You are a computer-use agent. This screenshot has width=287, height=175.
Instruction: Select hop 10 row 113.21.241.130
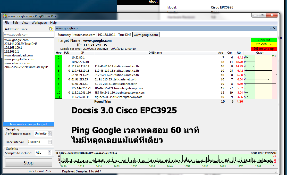166,93
